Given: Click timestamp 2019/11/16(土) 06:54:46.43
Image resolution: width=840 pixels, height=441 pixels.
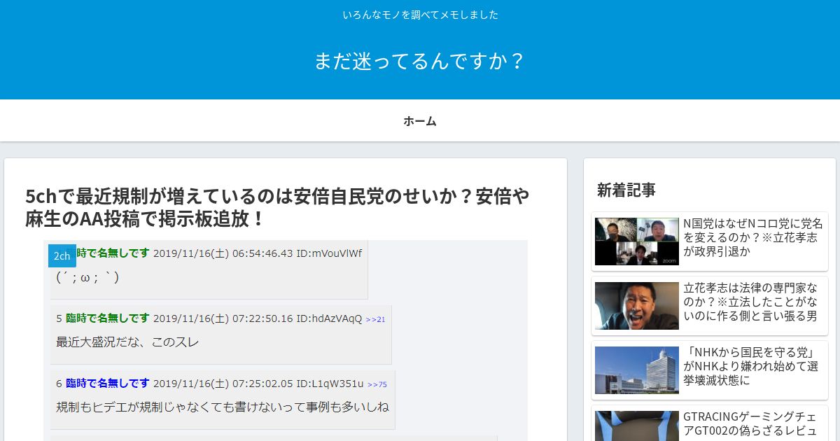Looking at the screenshot, I should click(x=223, y=253).
